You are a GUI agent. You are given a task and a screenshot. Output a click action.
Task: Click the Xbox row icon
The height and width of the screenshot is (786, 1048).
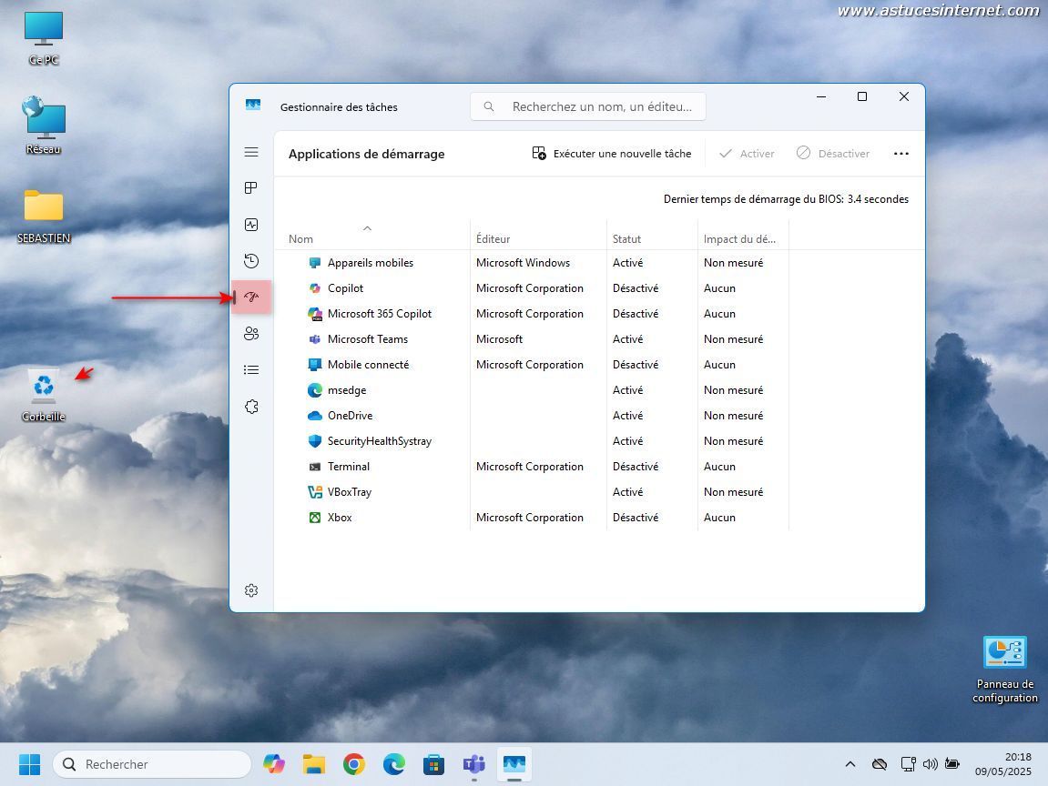pyautogui.click(x=315, y=518)
